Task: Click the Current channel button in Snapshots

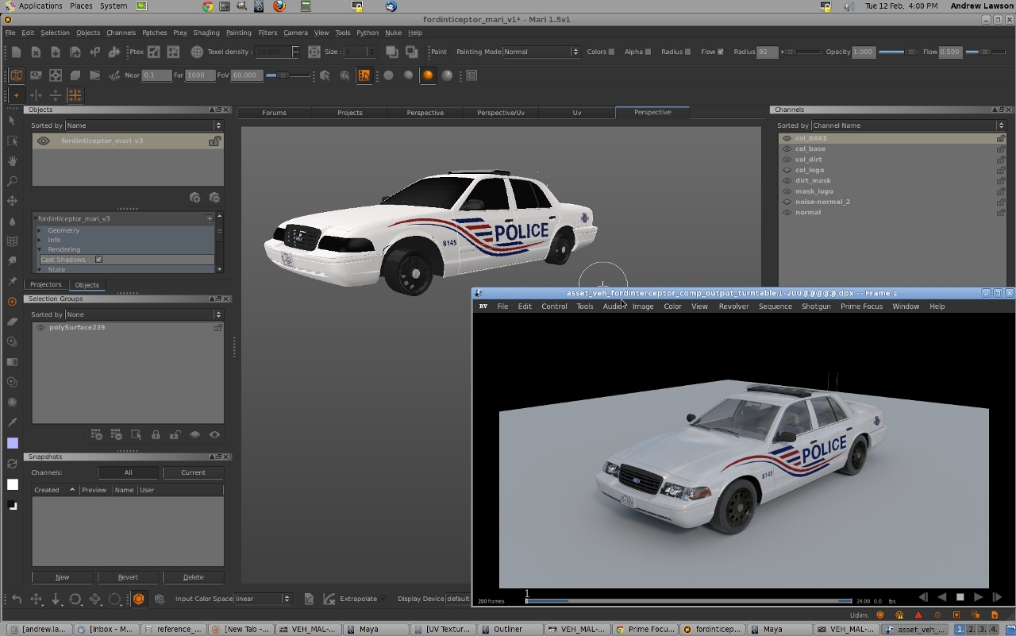Action: tap(193, 472)
